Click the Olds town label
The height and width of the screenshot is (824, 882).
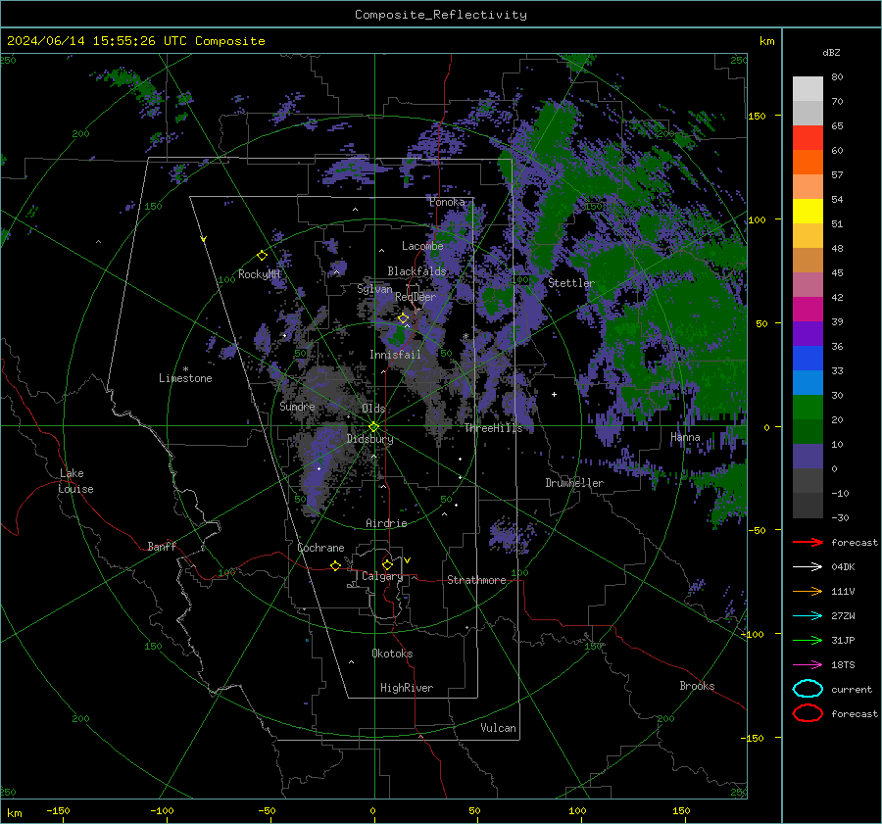(x=373, y=409)
